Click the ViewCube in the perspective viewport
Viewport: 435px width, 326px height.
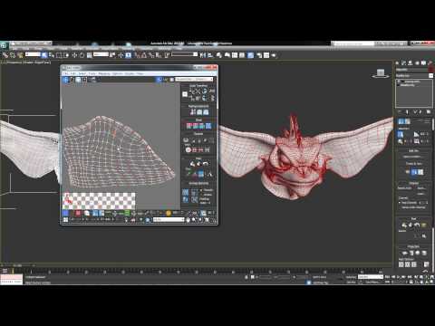381,72
